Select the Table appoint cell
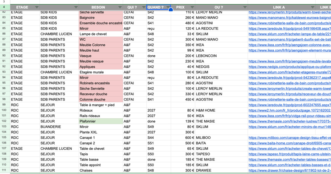This screenshot has height=174, width=331. click(101, 165)
